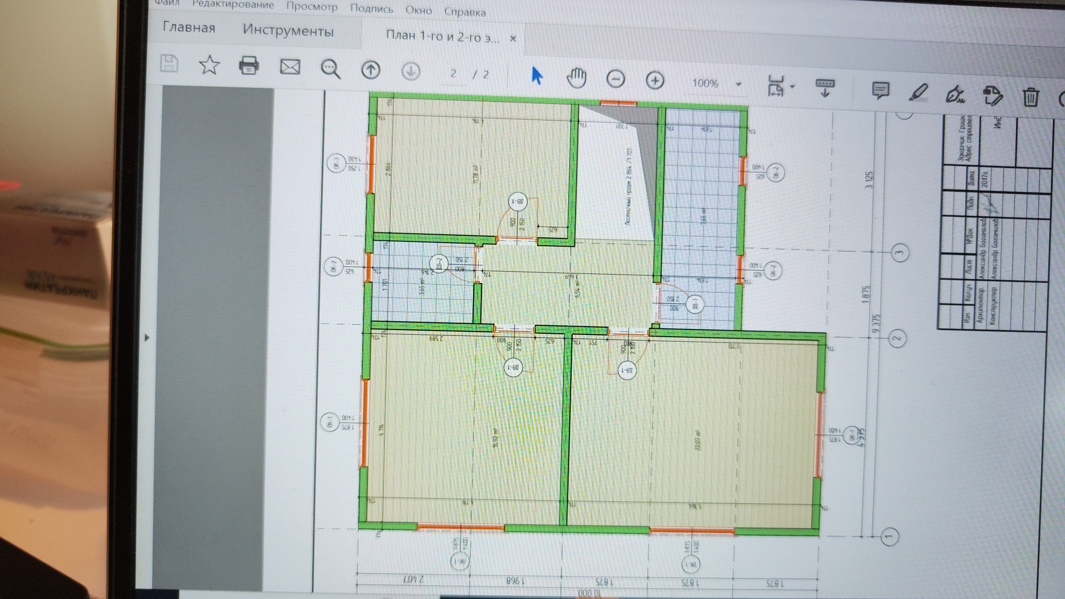Open the Find text magnifier tool
The width and height of the screenshot is (1065, 599).
coord(331,69)
